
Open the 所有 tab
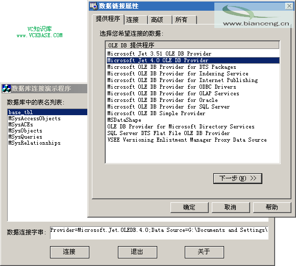184,19
